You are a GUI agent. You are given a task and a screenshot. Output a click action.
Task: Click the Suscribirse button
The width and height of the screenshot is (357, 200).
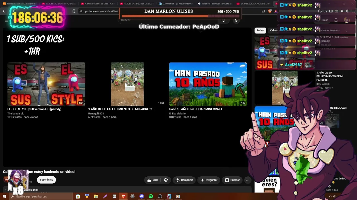tap(46, 180)
